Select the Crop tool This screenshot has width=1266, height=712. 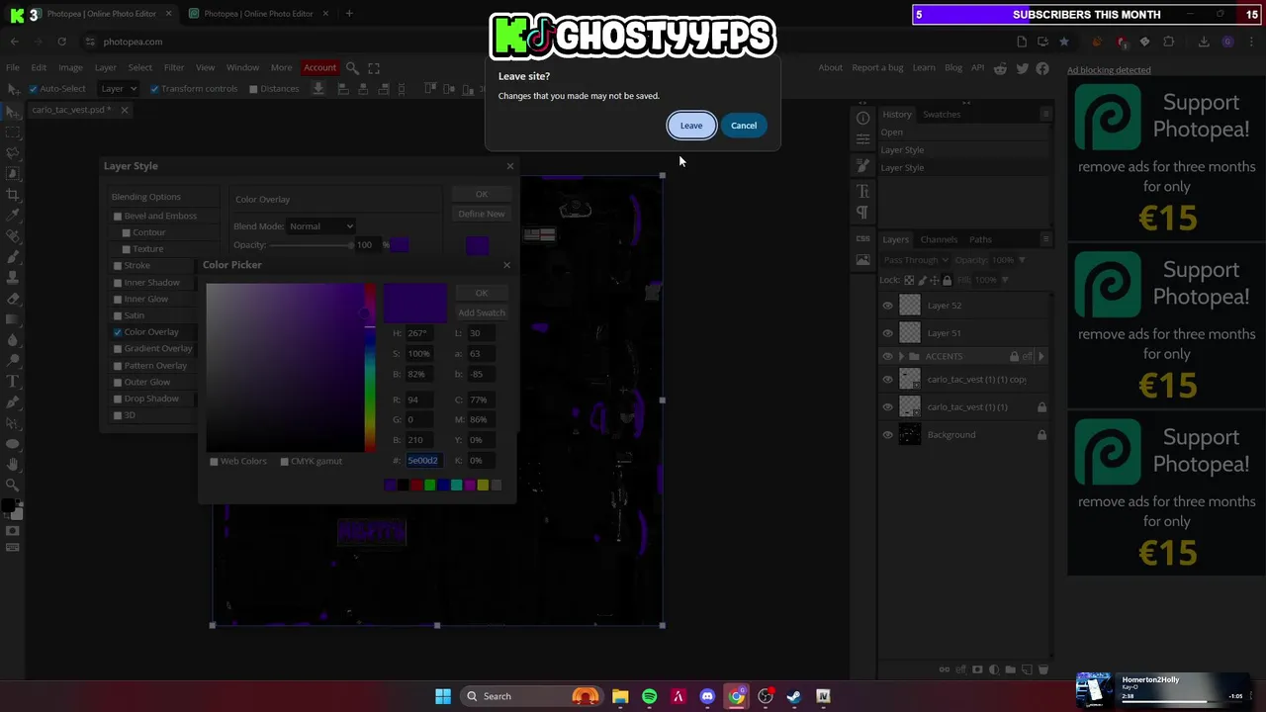click(x=13, y=194)
